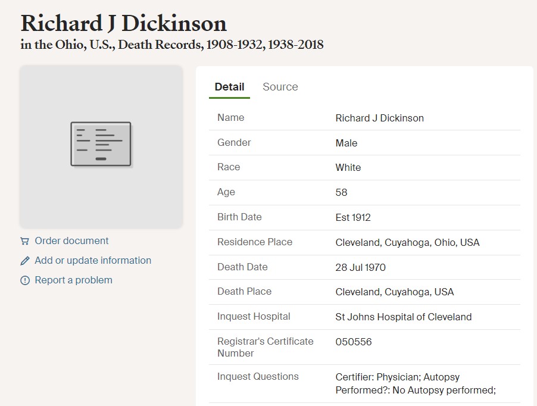Screen dimensions: 537x406
Task: Click the Death Place value Cleveland, Cuyahoga, USA
Action: [x=395, y=292]
